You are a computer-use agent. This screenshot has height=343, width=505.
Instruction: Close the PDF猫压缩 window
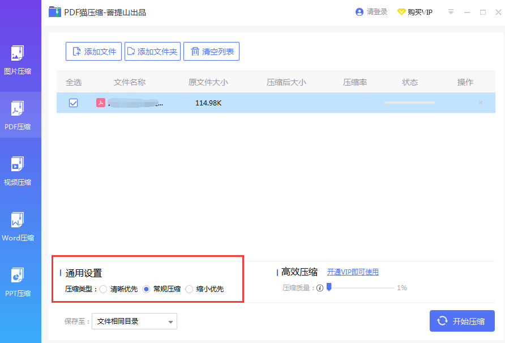[x=498, y=12]
